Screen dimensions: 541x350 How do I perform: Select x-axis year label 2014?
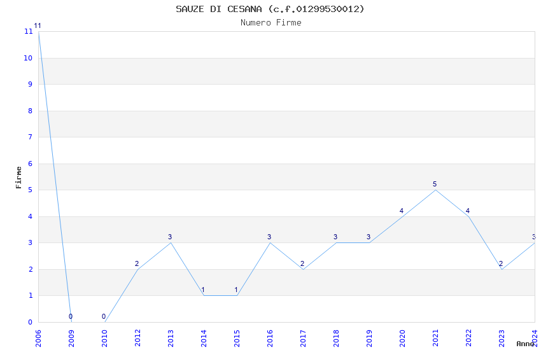204,339
